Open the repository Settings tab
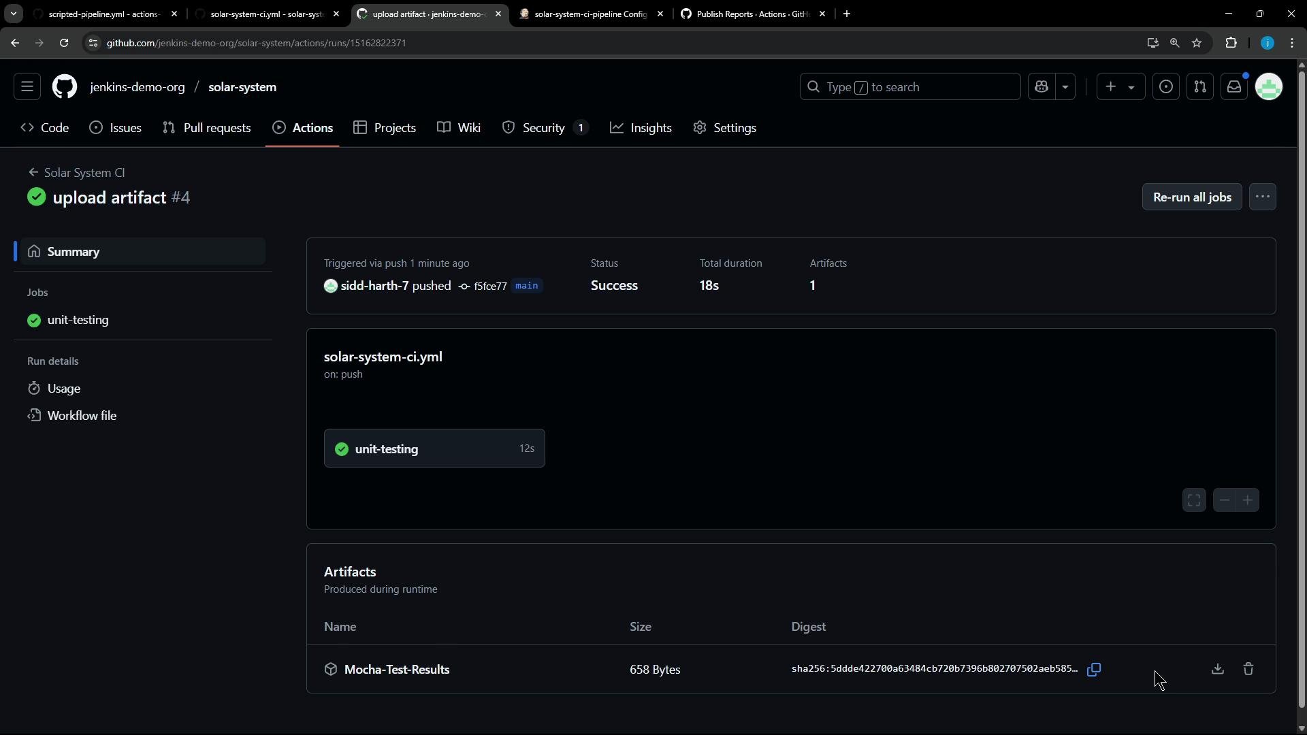1307x735 pixels. pos(725,128)
